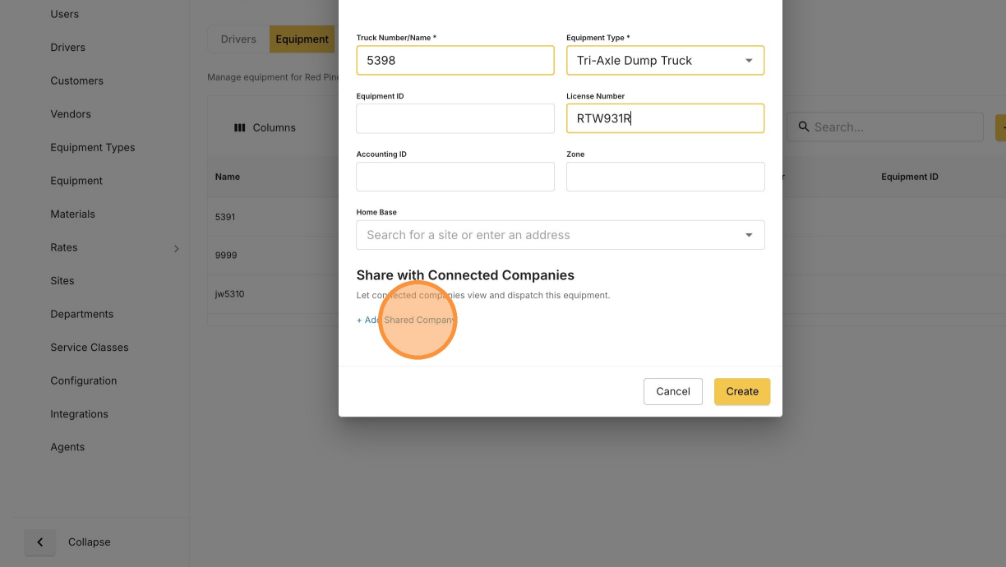
Task: Open Agents in sidebar
Action: pos(67,448)
